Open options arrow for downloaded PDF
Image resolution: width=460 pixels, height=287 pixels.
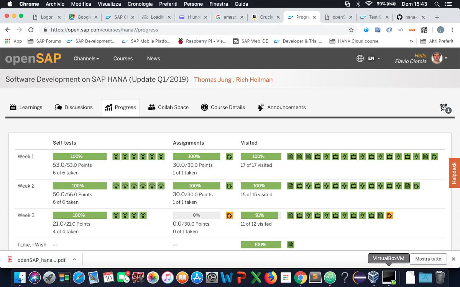74,259
